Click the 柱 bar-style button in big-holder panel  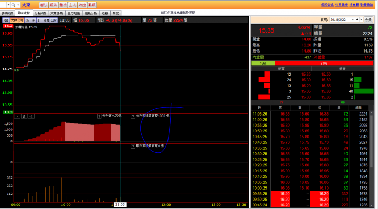coord(31,117)
